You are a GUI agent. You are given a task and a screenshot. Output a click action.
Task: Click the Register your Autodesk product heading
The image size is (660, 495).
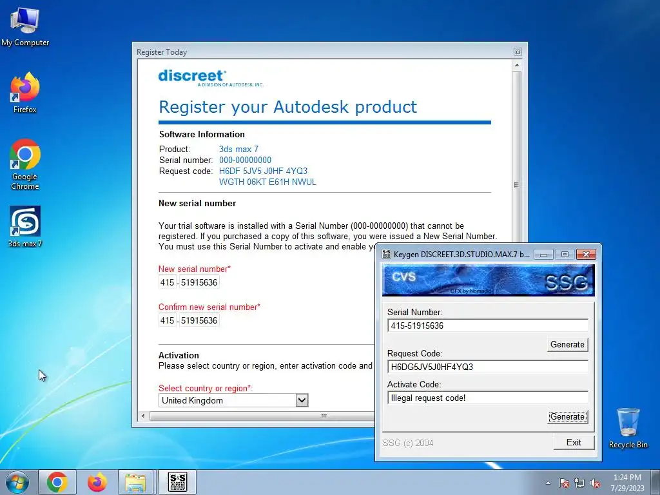[x=288, y=107]
